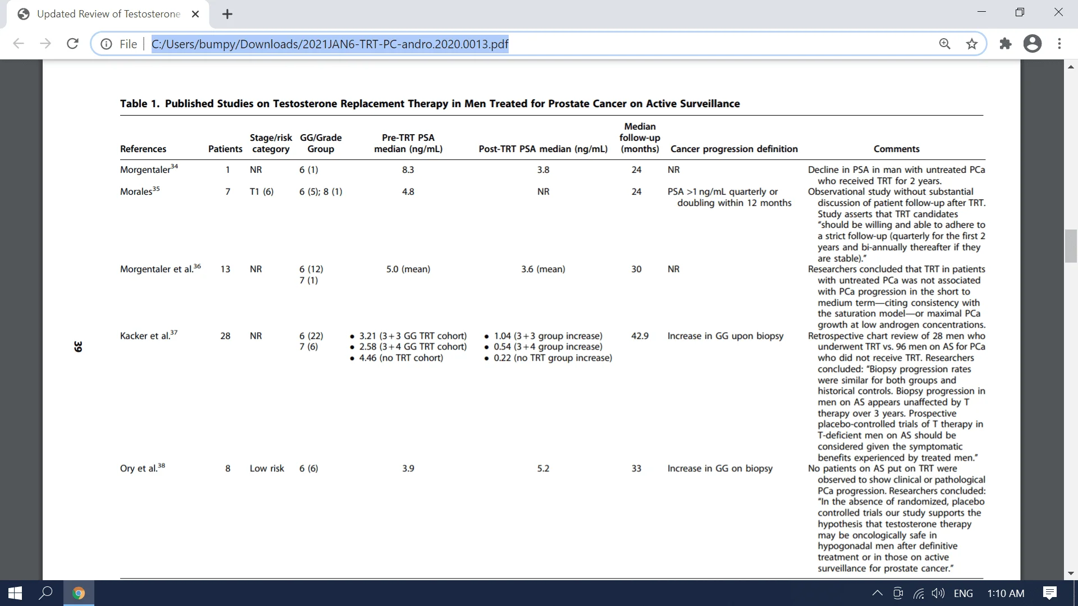The image size is (1078, 606).
Task: Click 'Morgentaler34' reference cell
Action: point(149,169)
